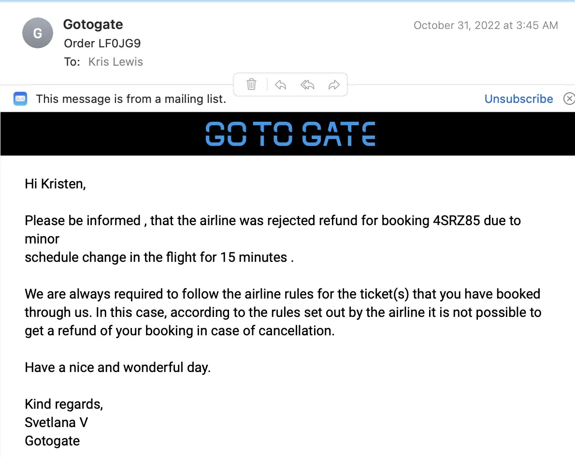Select recipient Kris Lewis
Screen dimensions: 575x458
pyautogui.click(x=115, y=62)
